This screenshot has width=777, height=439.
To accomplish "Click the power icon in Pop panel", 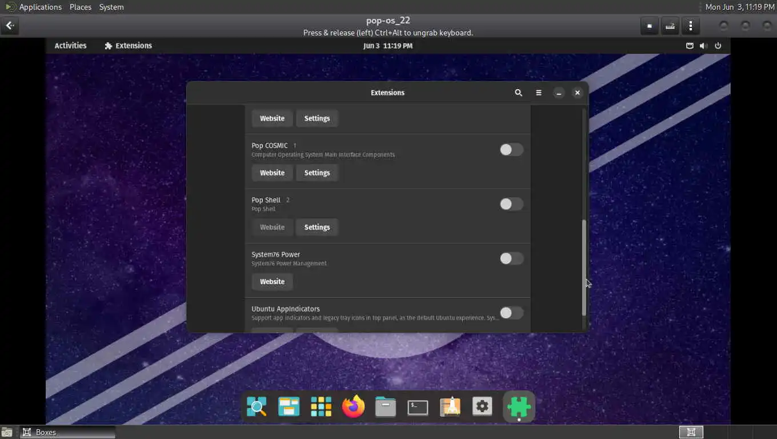I will 718,46.
